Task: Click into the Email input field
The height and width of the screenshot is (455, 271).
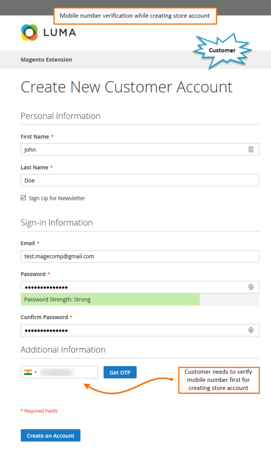Action: pyautogui.click(x=140, y=256)
